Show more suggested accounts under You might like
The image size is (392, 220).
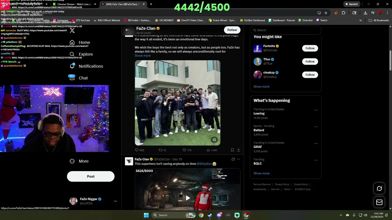click(x=262, y=86)
